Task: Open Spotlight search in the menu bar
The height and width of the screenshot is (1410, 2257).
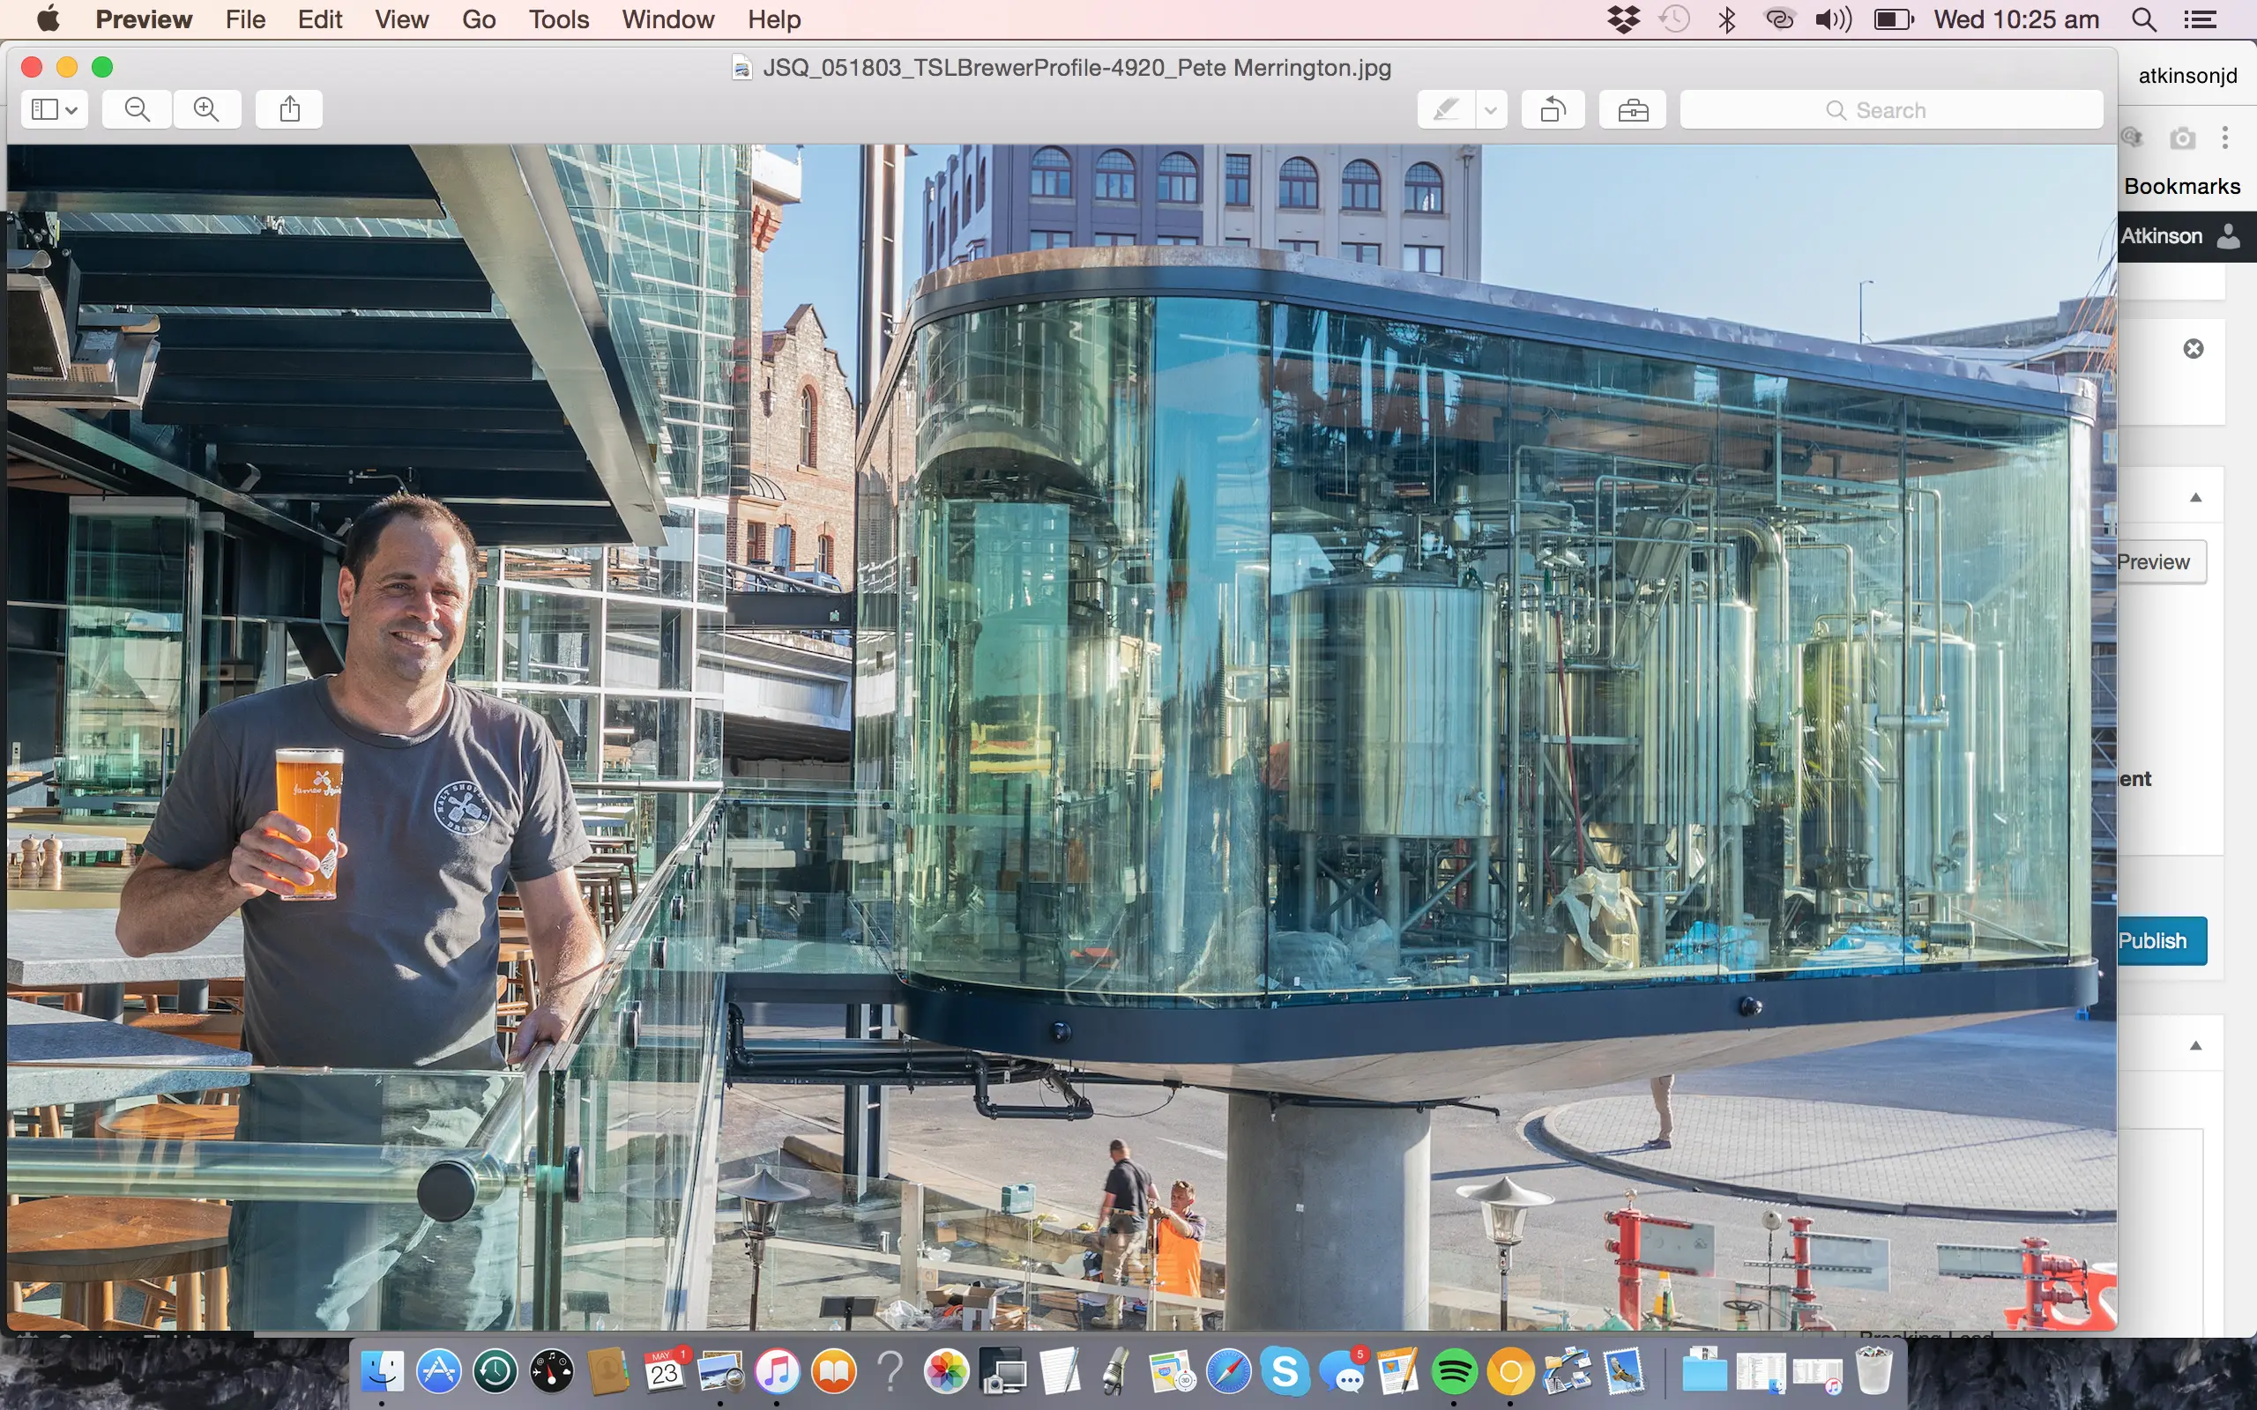Action: pos(2144,19)
